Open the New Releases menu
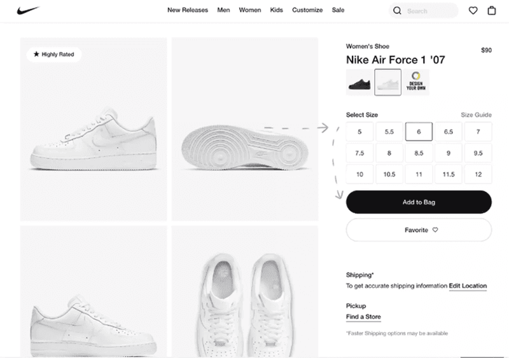The width and height of the screenshot is (509, 358). pos(188,10)
